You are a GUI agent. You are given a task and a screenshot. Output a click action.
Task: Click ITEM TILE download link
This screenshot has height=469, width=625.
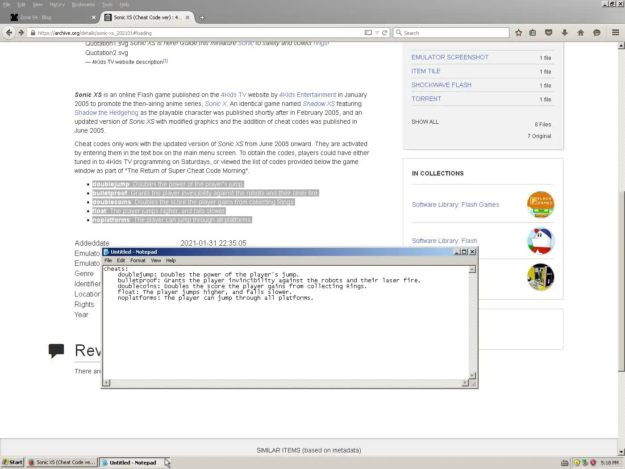coord(426,71)
